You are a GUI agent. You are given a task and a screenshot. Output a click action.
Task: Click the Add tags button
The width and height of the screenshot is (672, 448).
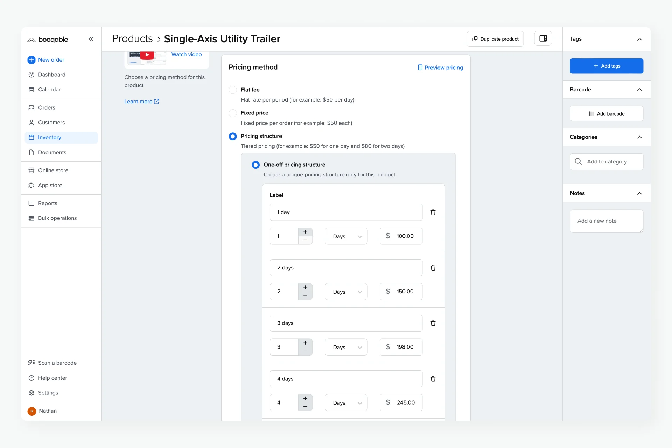607,66
